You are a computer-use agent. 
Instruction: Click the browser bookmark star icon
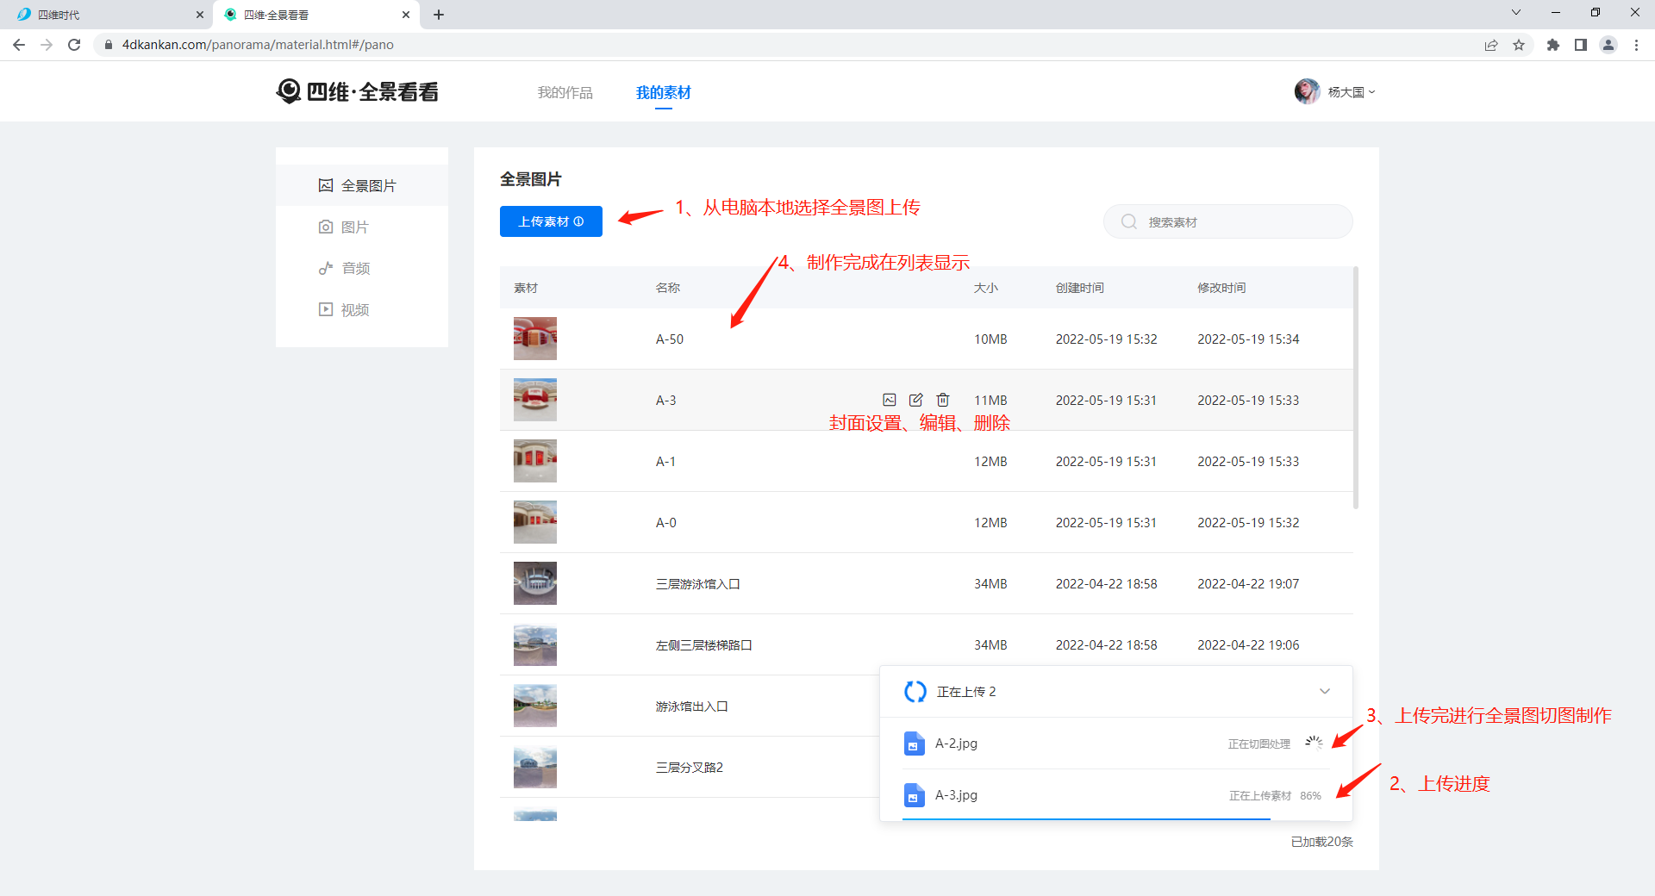[x=1519, y=45]
